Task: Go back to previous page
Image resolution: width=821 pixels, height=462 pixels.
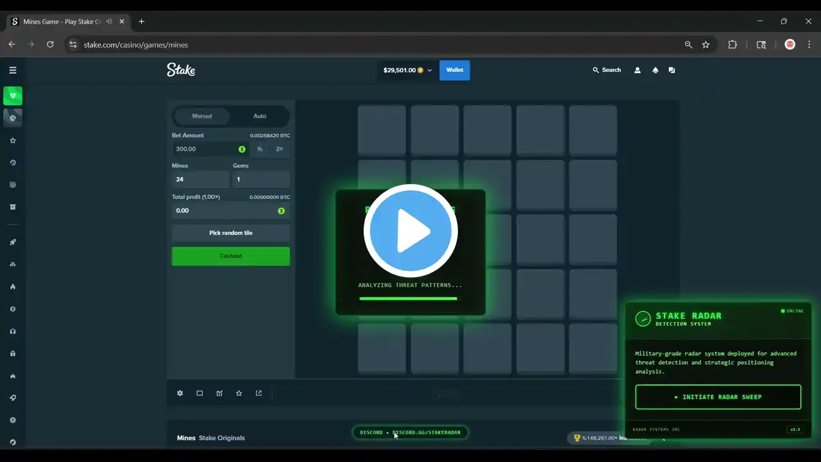Action: (x=12, y=45)
